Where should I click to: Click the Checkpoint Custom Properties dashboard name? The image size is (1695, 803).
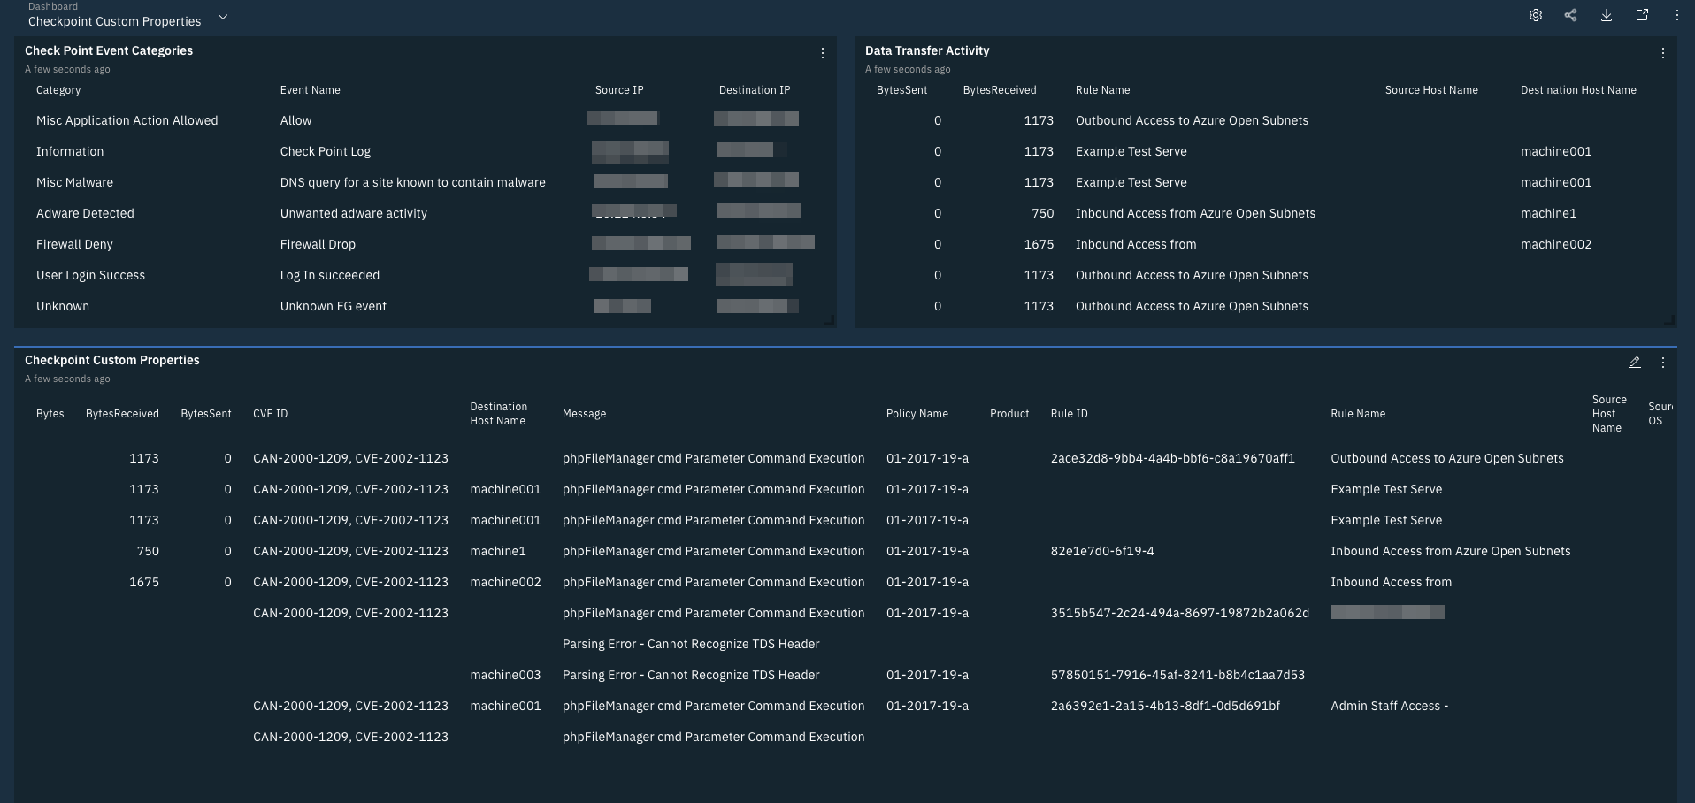pyautogui.click(x=114, y=20)
